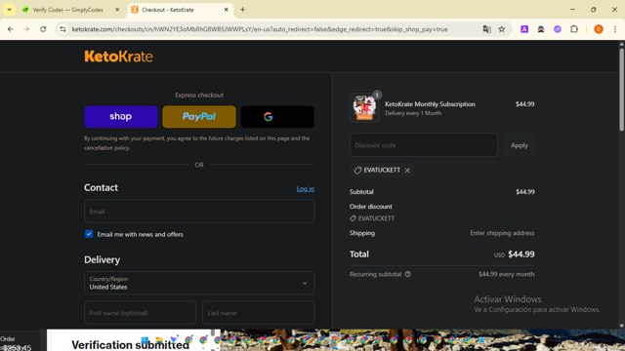
Task: Open a new browser tab
Action: pyautogui.click(x=242, y=10)
